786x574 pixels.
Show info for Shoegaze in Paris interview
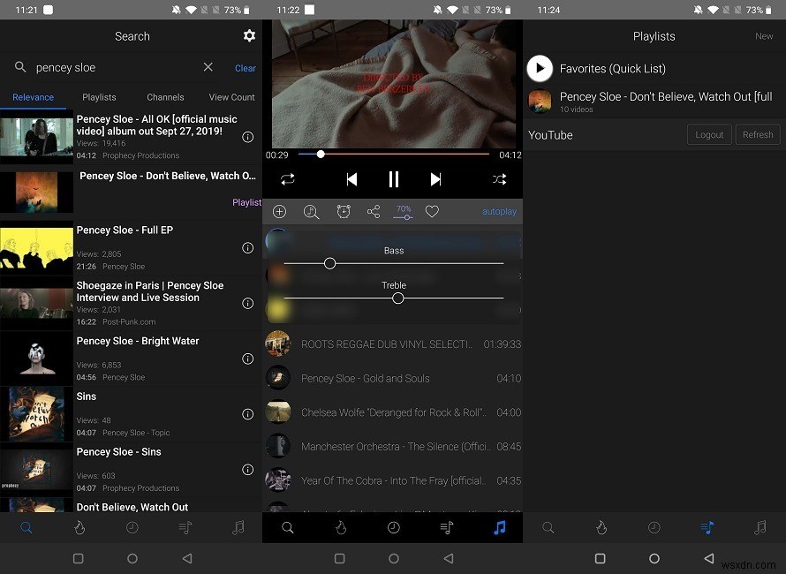(247, 303)
